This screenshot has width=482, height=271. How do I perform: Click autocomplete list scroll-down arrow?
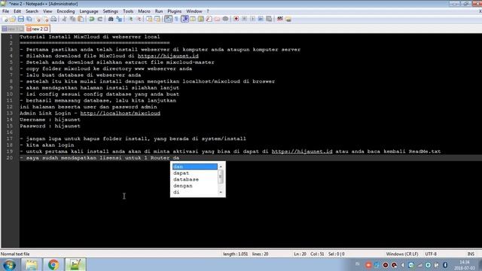221,193
